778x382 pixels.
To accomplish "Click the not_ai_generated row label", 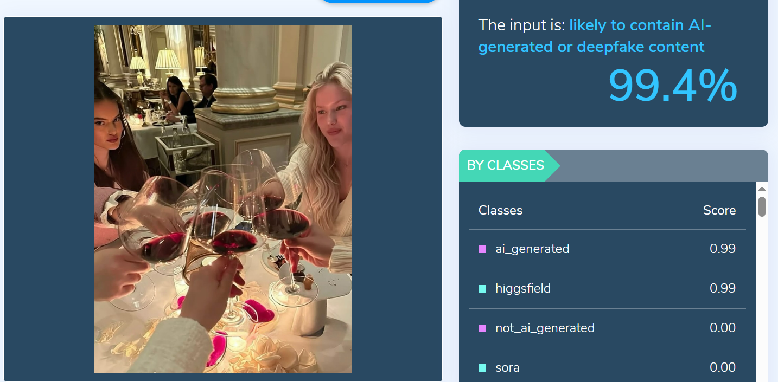I will coord(545,328).
